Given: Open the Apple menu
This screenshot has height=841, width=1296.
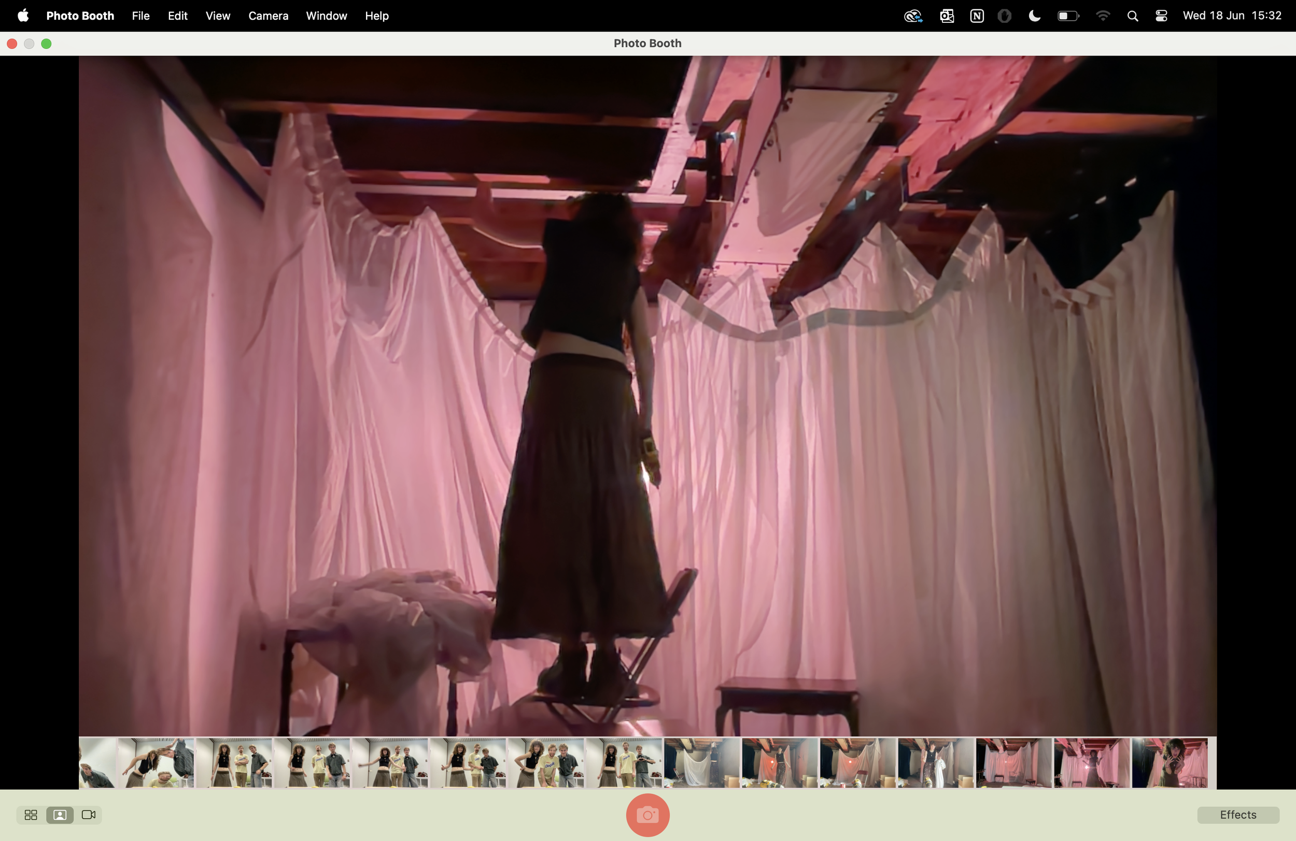Looking at the screenshot, I should coord(23,16).
